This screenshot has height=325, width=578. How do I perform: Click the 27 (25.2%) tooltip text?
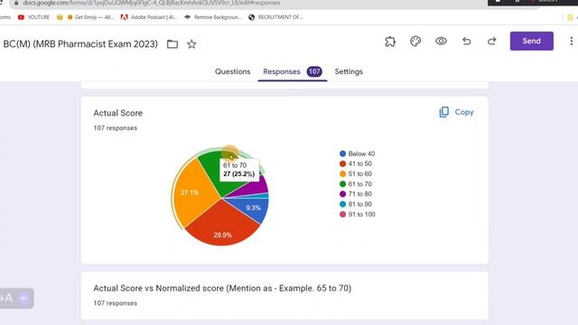pos(238,174)
